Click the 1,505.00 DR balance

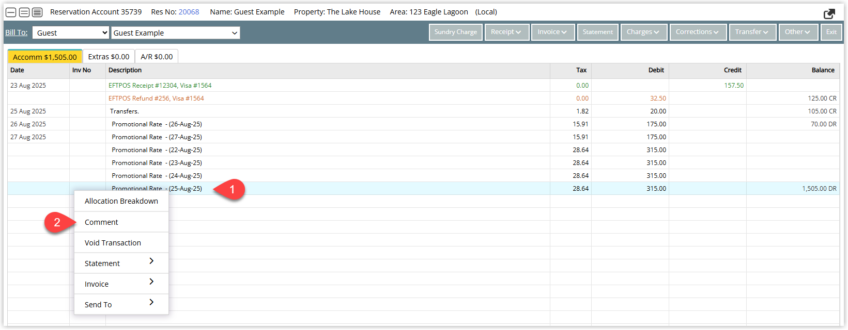coord(819,189)
